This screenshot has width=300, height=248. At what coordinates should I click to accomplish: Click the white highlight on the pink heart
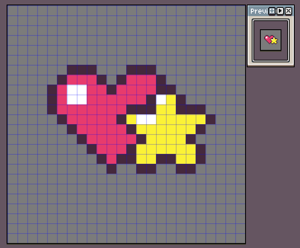77,95
